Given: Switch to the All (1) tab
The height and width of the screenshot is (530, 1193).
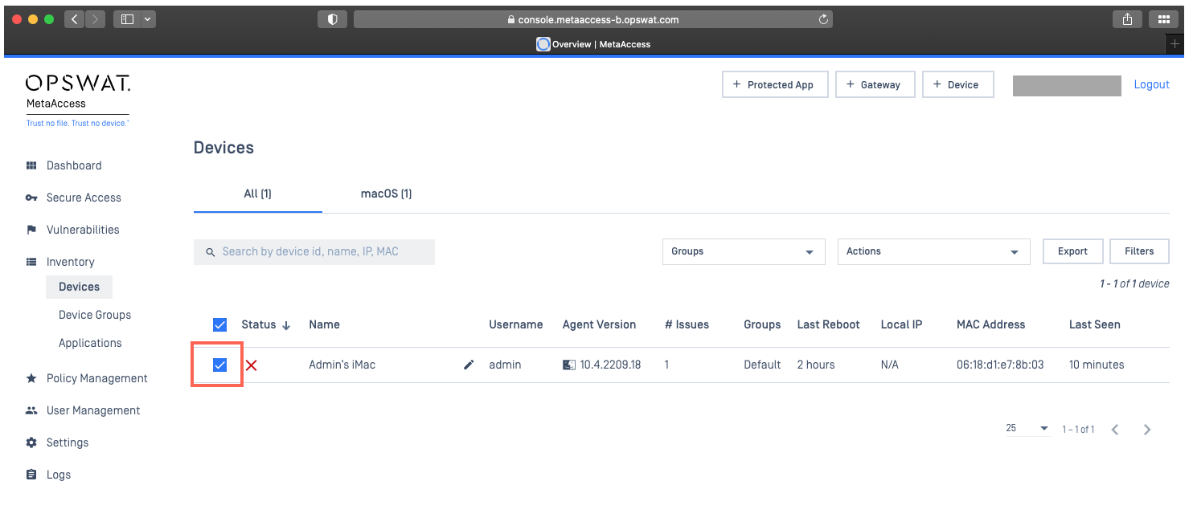Looking at the screenshot, I should (x=258, y=194).
